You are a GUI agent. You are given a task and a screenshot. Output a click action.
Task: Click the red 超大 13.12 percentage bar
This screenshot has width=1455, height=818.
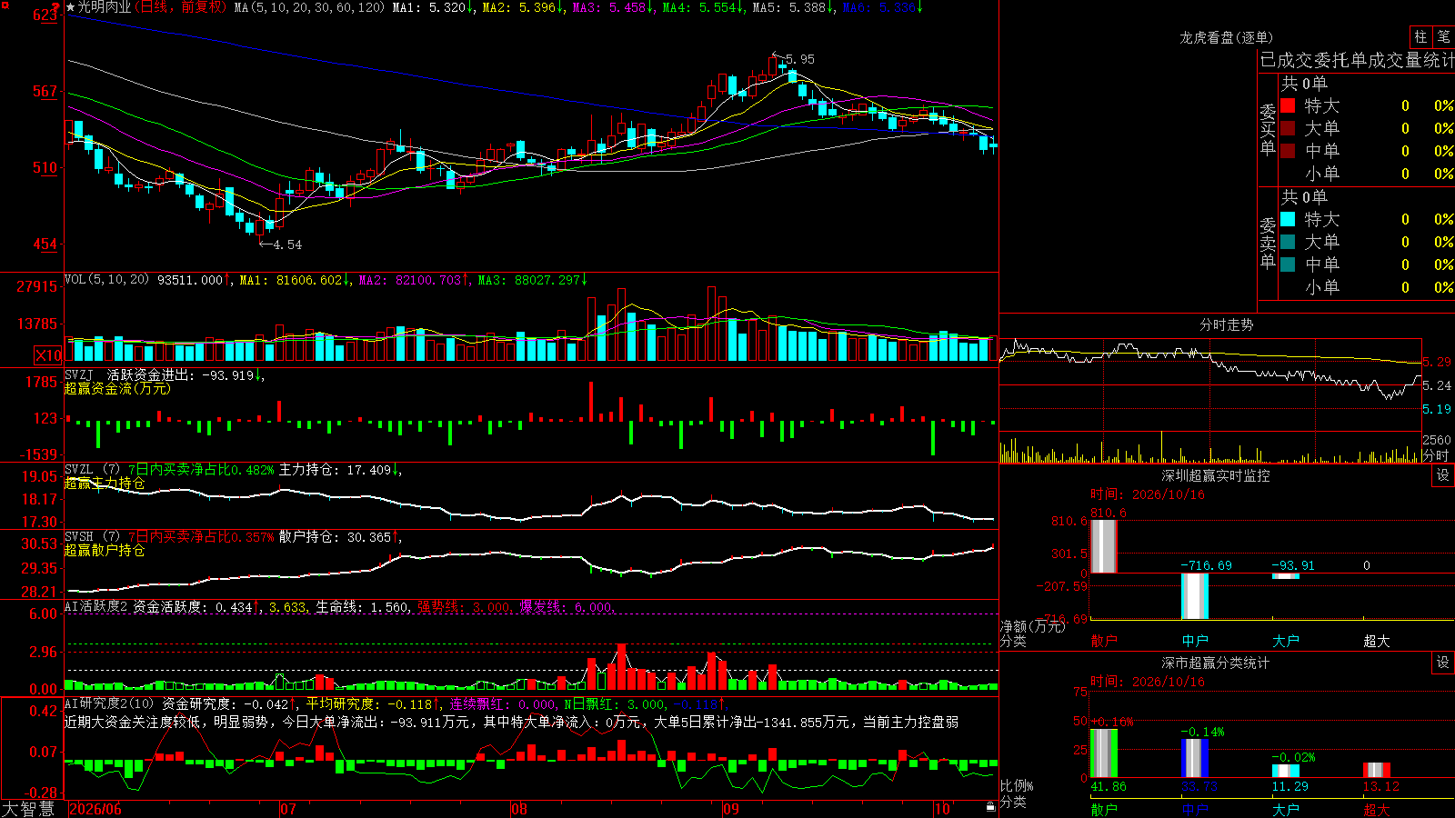click(x=1377, y=770)
